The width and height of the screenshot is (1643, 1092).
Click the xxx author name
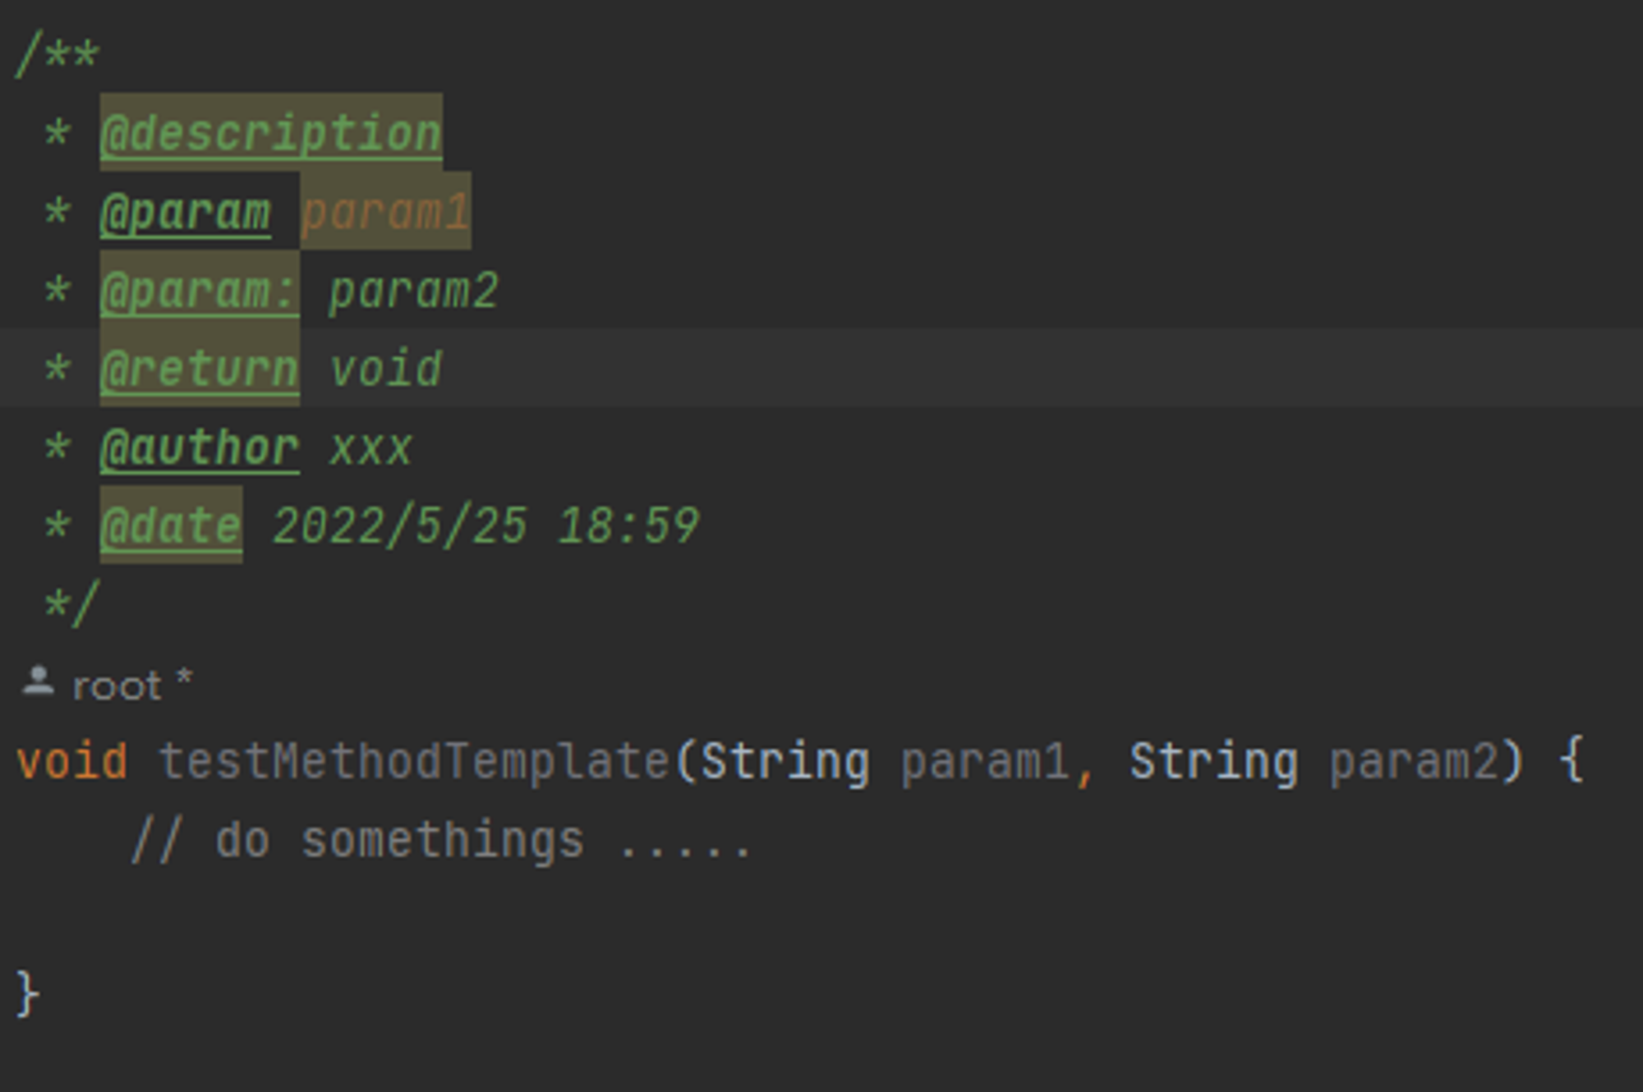click(370, 450)
